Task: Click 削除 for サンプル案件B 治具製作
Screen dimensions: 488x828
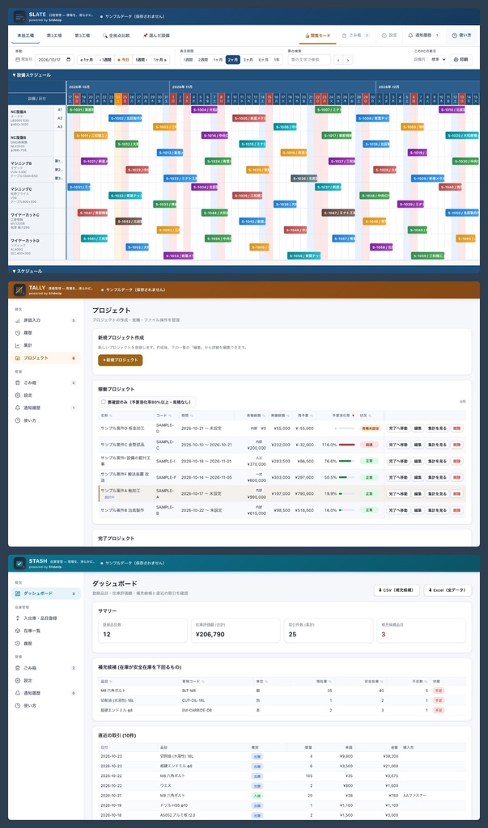Action: pos(457,510)
